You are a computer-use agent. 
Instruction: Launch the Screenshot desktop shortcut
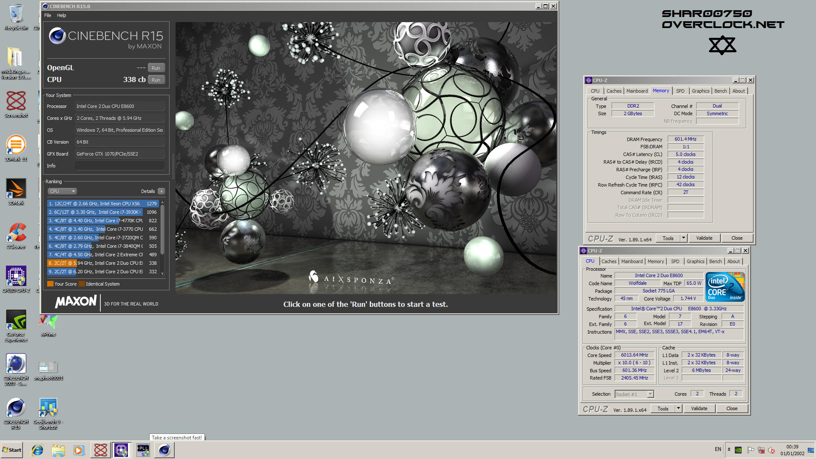point(16,104)
